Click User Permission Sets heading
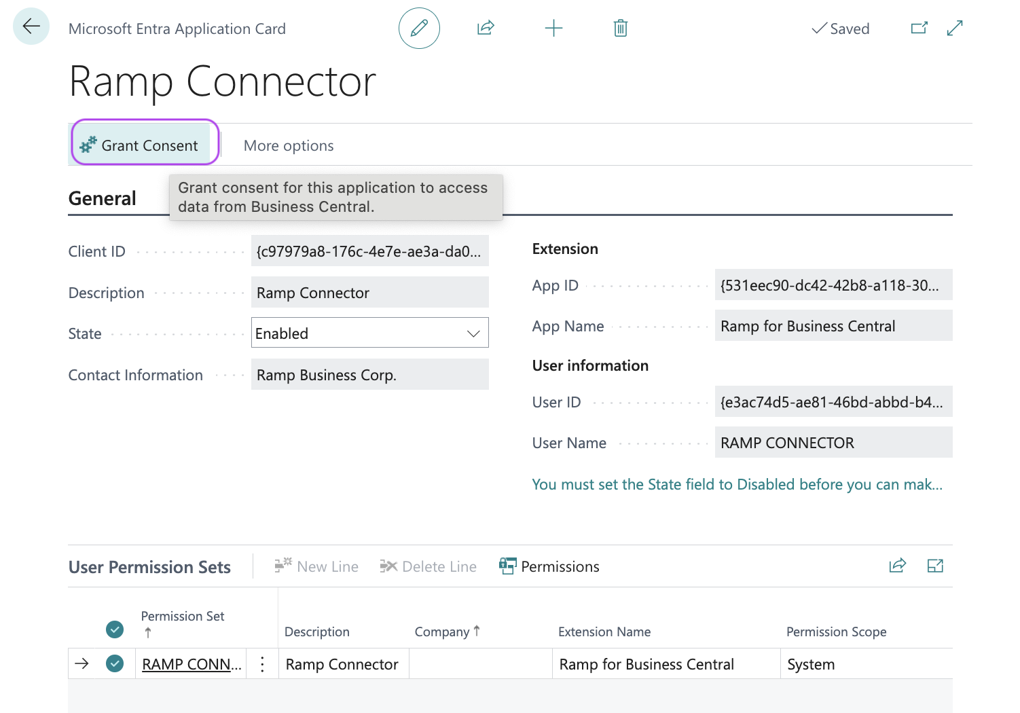The height and width of the screenshot is (713, 1020). tap(149, 567)
